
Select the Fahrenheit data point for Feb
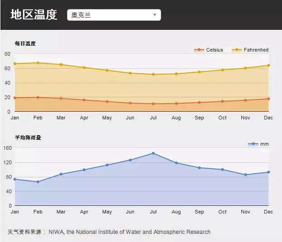pos(38,63)
